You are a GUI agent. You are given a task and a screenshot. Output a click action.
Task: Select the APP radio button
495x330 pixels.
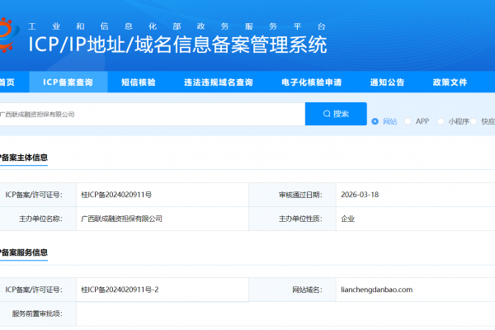[408, 121]
